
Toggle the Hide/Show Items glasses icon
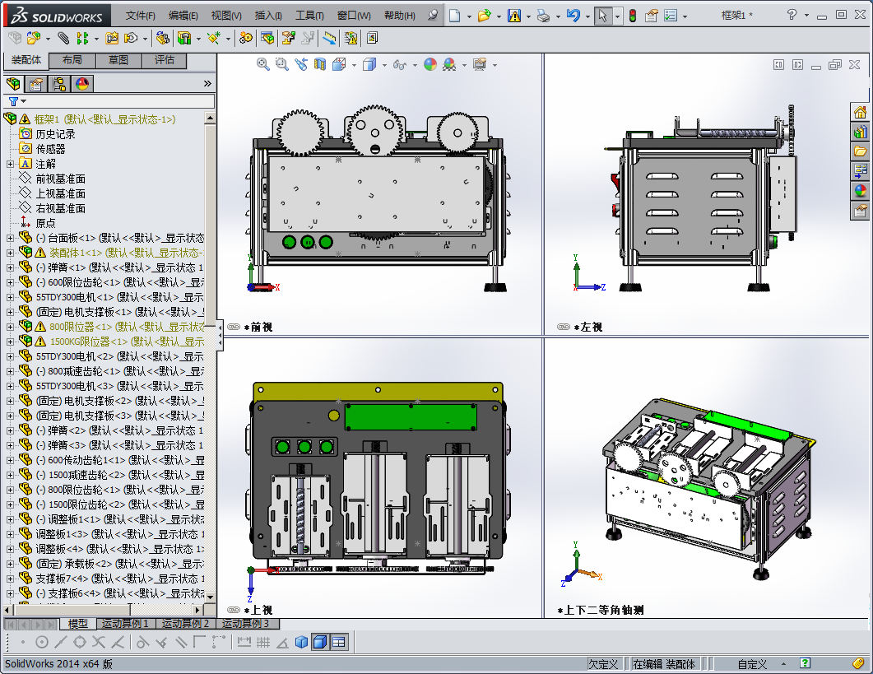coord(400,64)
